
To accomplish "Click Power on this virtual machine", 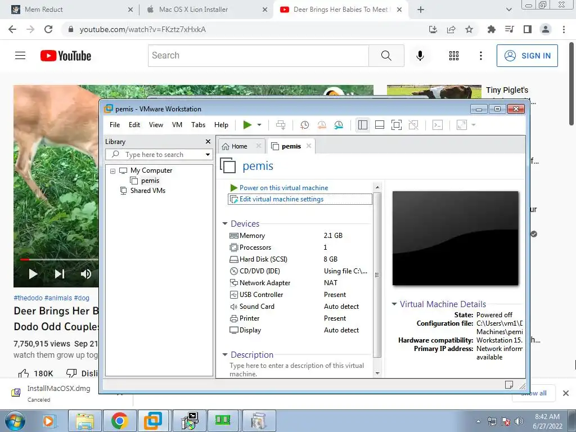I will click(283, 188).
